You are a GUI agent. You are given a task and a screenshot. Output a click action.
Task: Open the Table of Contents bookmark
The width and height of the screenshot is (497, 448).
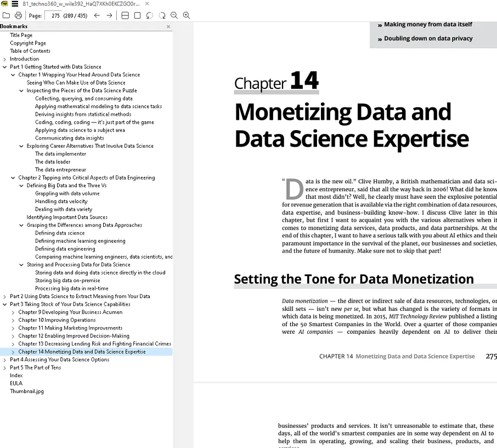[x=30, y=51]
